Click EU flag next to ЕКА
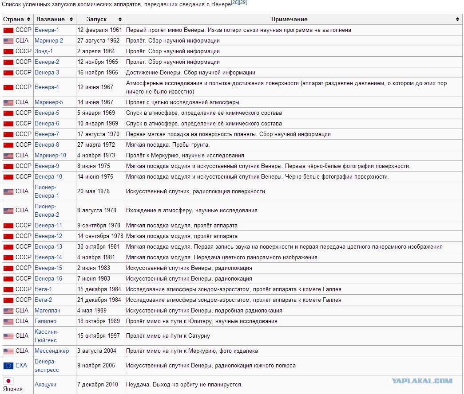This screenshot has width=464, height=394. 8,366
